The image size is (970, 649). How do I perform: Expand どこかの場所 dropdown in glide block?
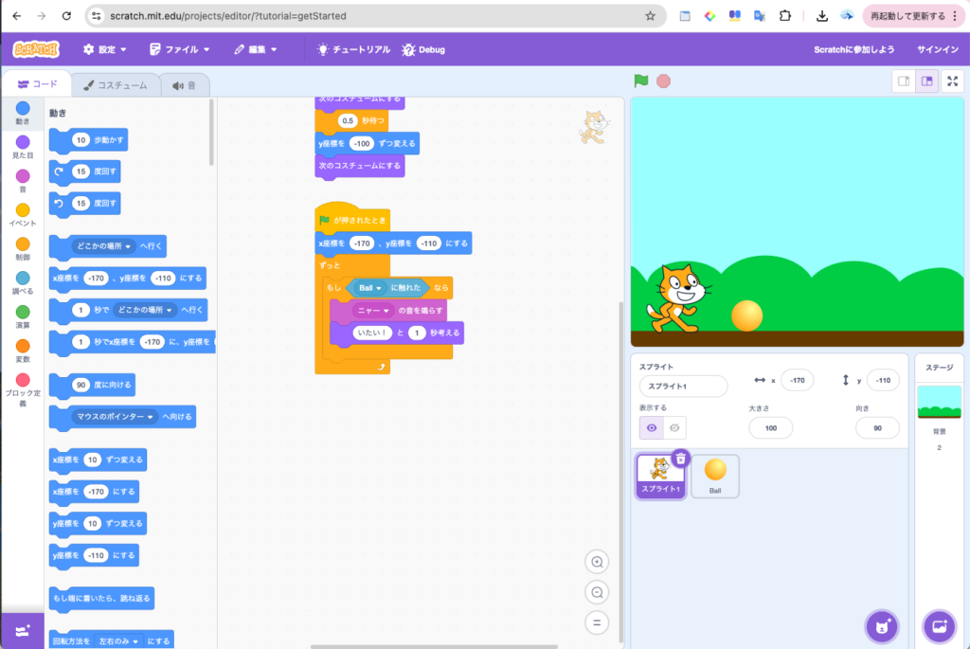145,310
